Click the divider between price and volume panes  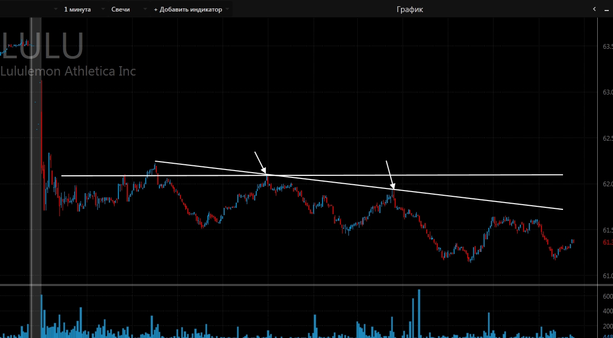316,285
